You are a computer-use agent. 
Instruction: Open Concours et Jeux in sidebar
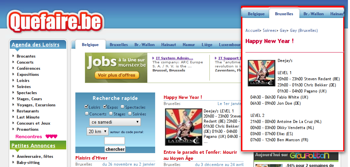34,123
